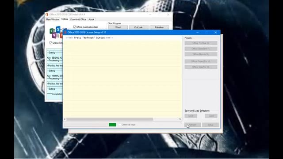Choose Office ProjectPro VL preset
Screen dimensions: 283x159
(x=201, y=61)
